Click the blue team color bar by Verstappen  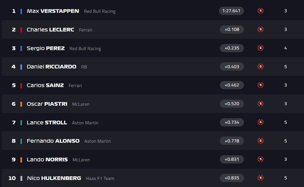click(x=21, y=11)
